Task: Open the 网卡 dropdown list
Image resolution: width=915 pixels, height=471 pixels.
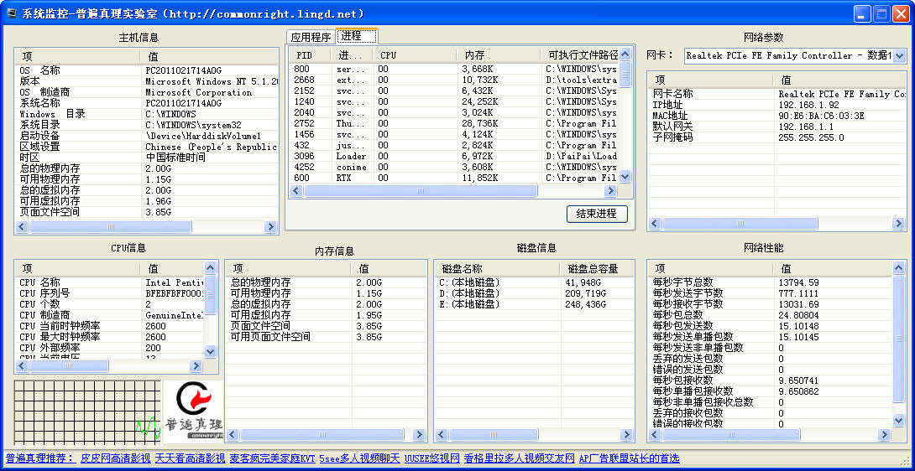Action: point(899,56)
